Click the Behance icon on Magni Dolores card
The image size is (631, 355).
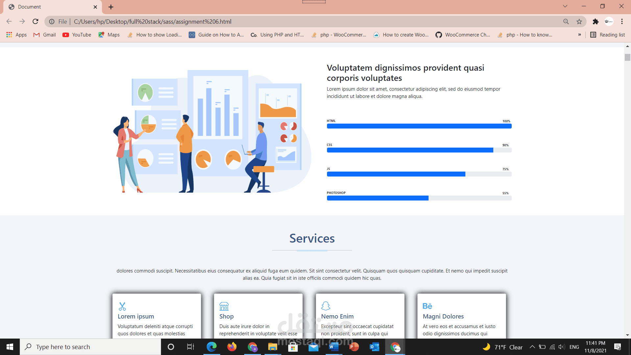pyautogui.click(x=427, y=306)
